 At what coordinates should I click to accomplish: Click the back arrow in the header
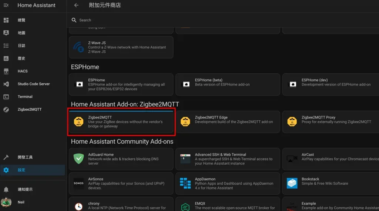coord(76,5)
